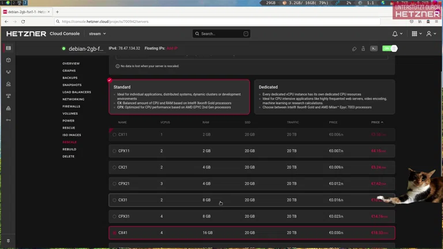443x249 pixels.
Task: Open the Security key sidebar icon
Action: tap(9, 120)
